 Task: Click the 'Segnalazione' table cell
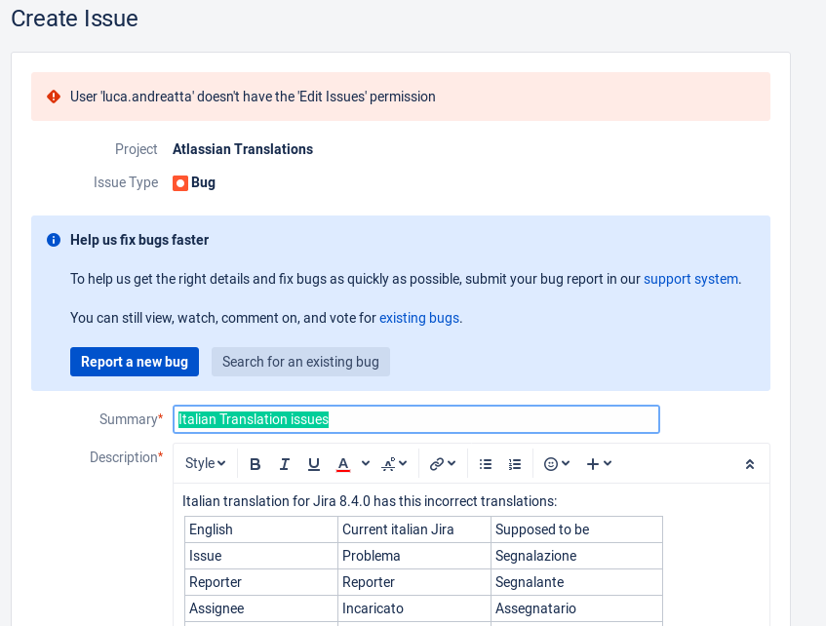tap(576, 556)
